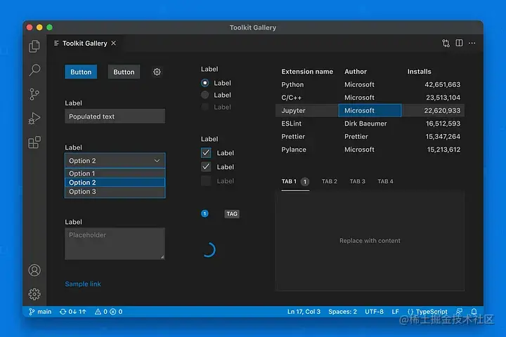
Task: Select the second unchecked radio Label
Action: (x=205, y=95)
